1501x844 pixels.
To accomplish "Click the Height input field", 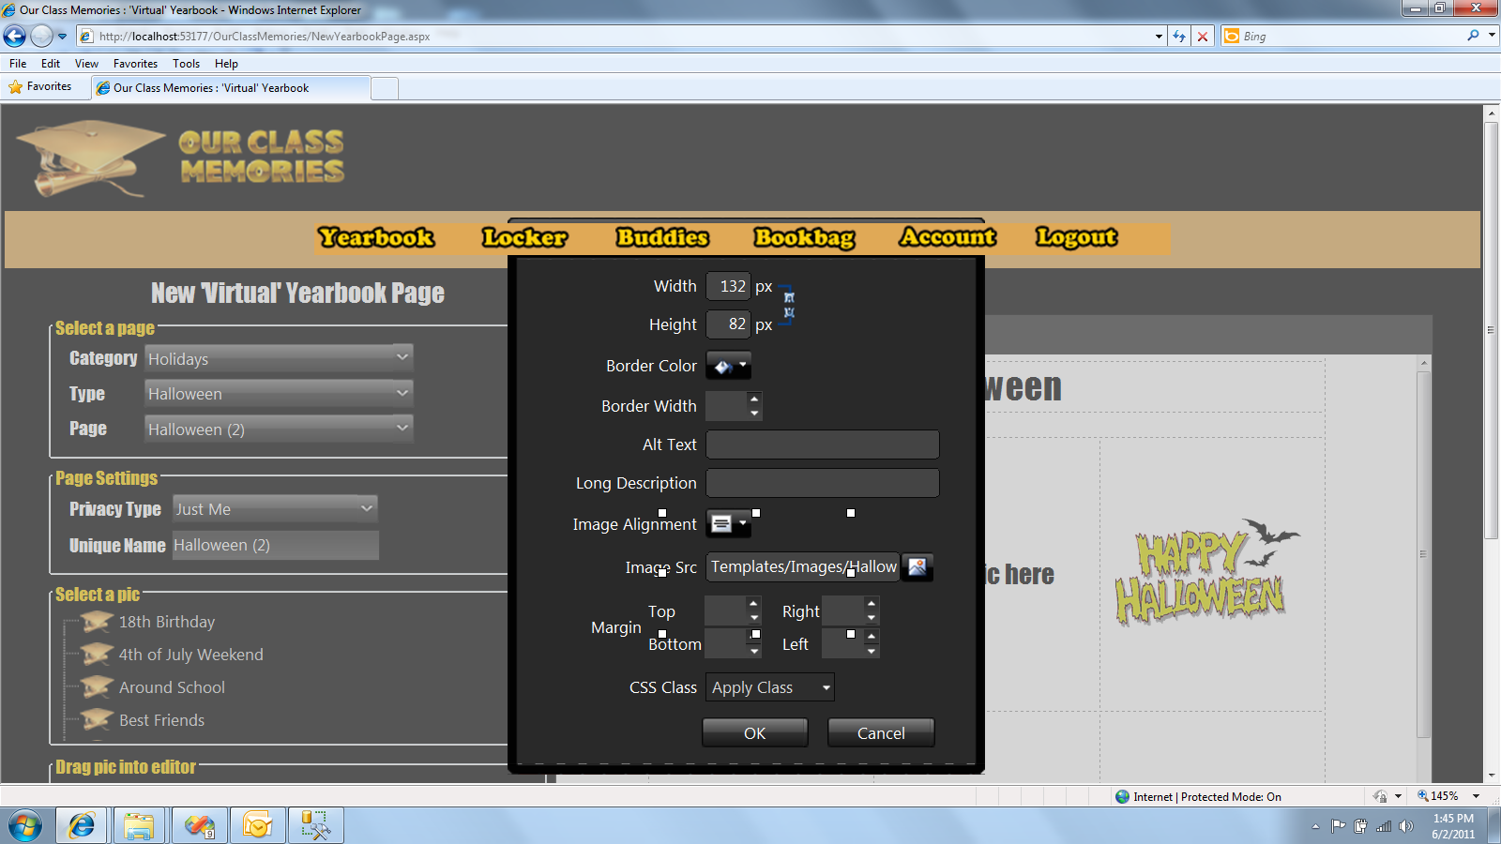I will coord(728,324).
